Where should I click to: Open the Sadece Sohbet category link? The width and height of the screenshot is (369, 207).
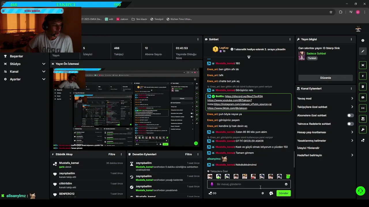click(316, 53)
